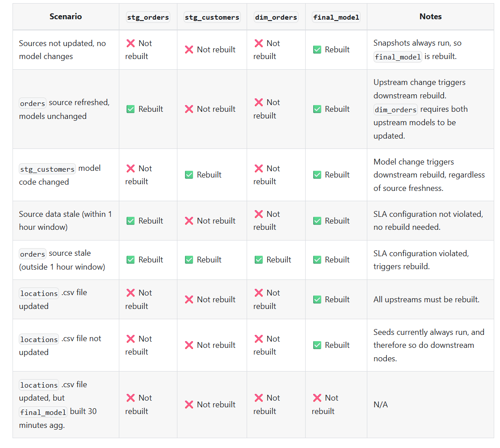Click green check for stg_customers, model code changed row
The image size is (500, 448).
pyautogui.click(x=189, y=175)
